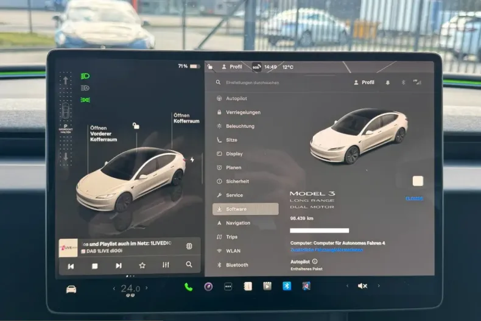Viewport: 481px width, 321px height.
Task: Tap the muted speaker icon
Action: pyautogui.click(x=363, y=286)
